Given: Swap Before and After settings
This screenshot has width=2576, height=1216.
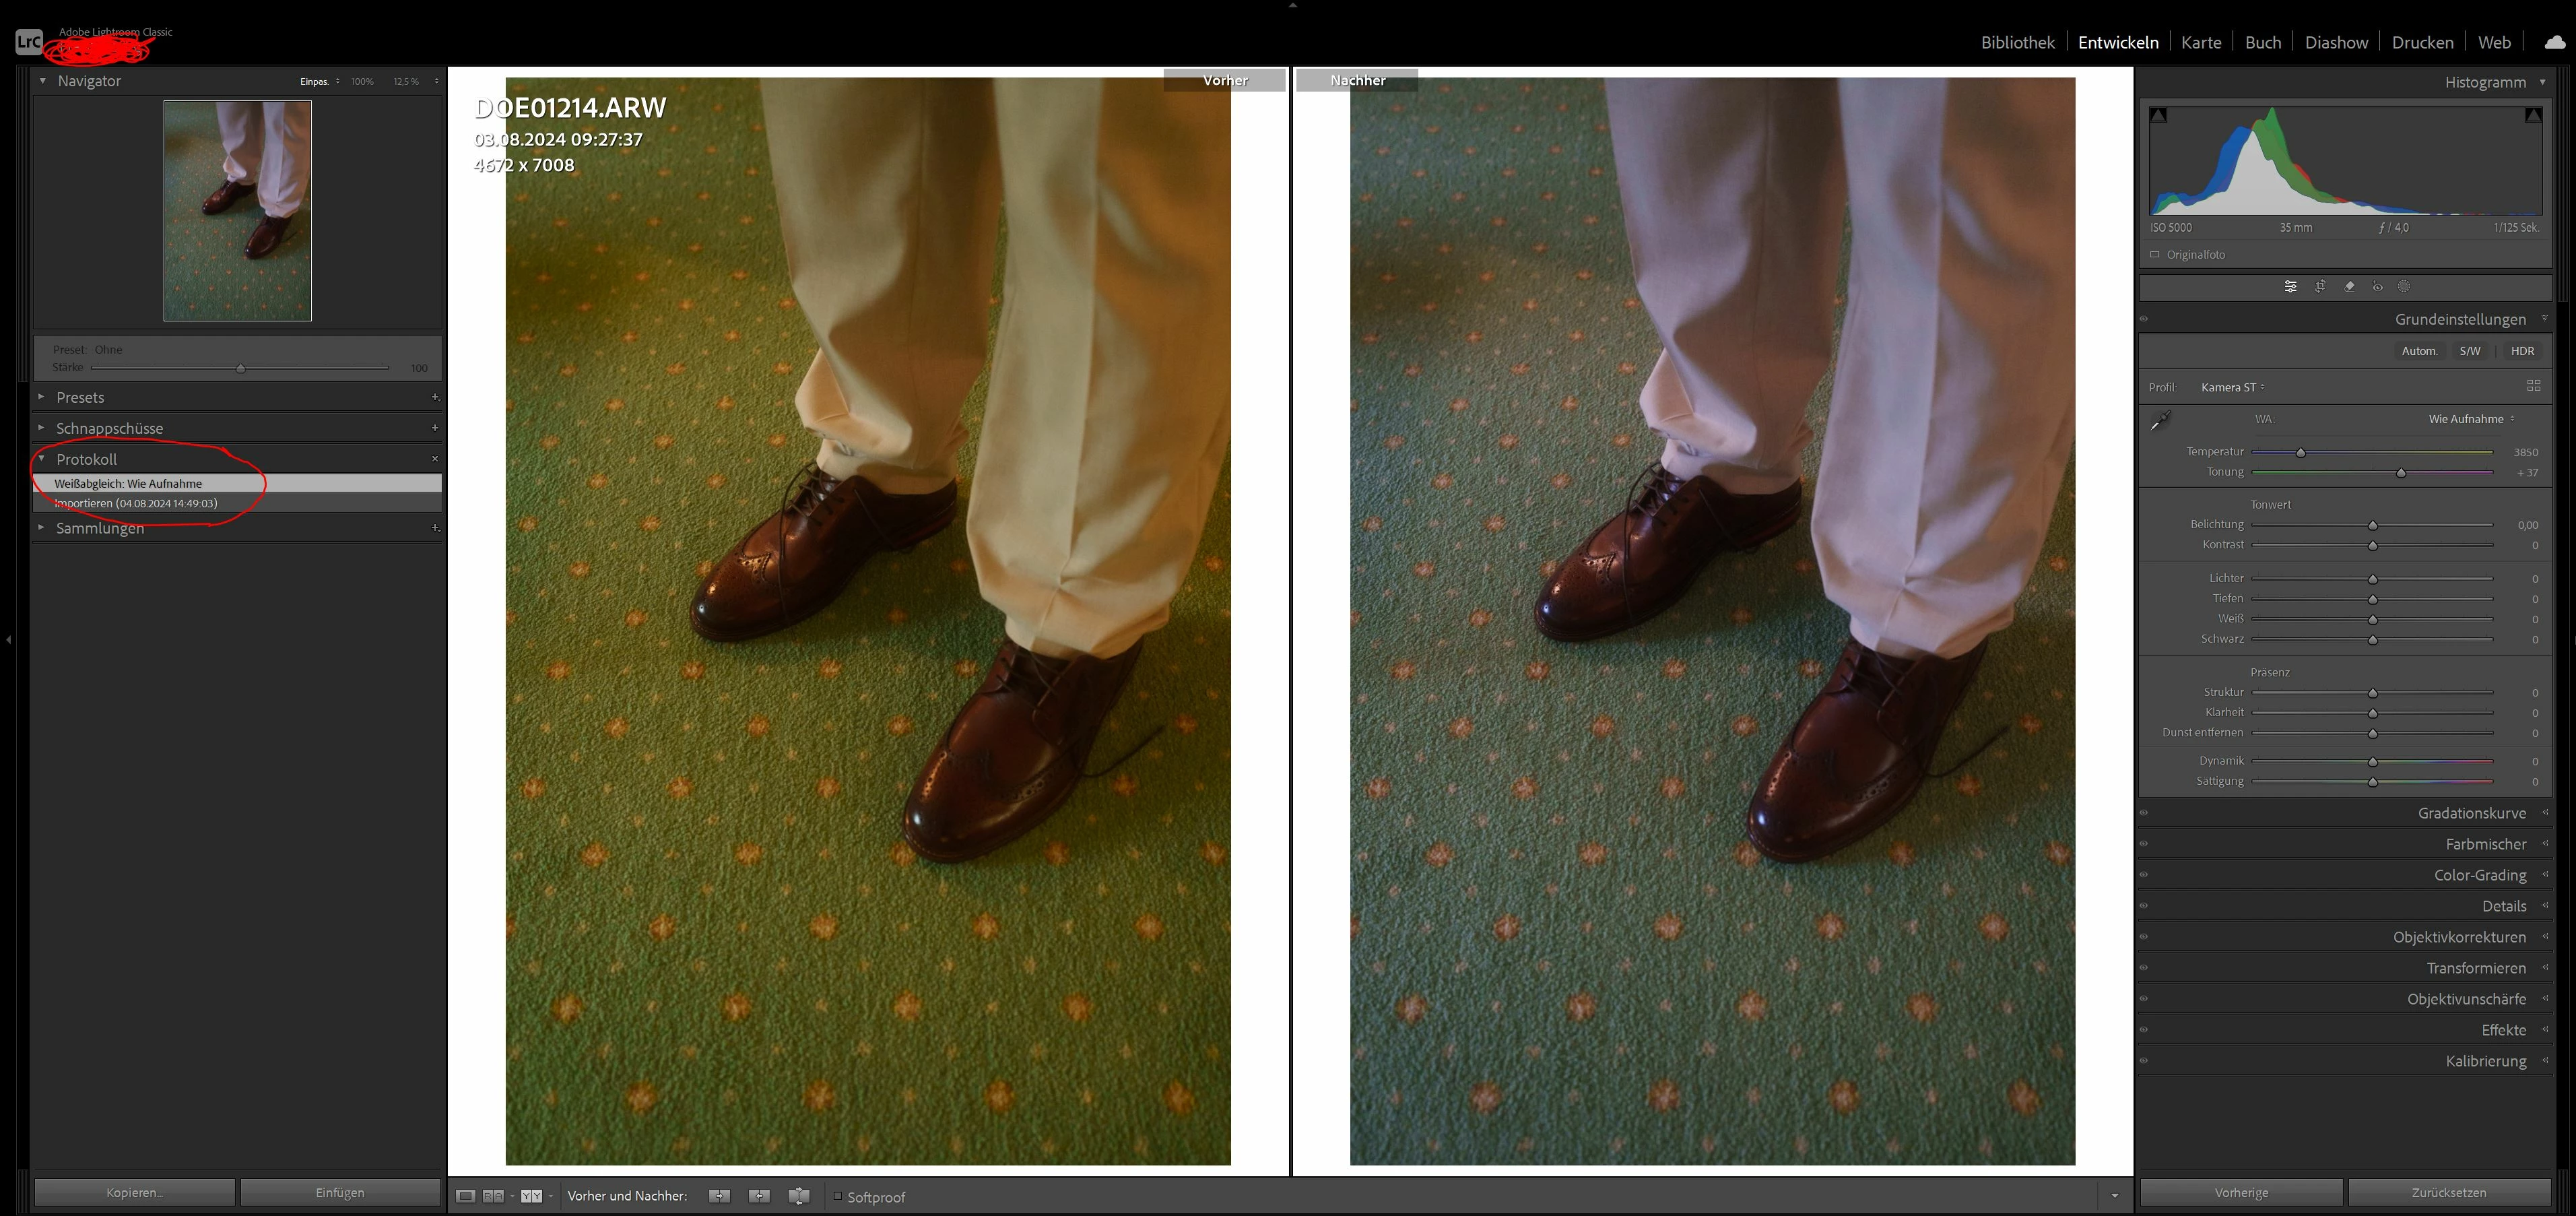Looking at the screenshot, I should [798, 1196].
